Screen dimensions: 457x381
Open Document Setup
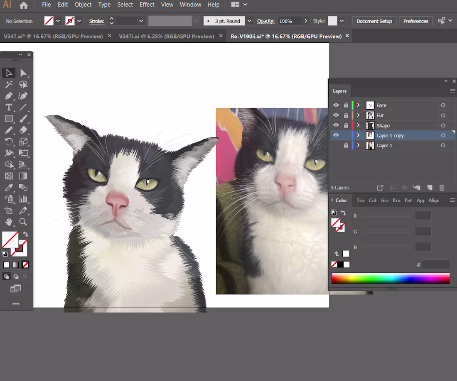[x=374, y=21]
